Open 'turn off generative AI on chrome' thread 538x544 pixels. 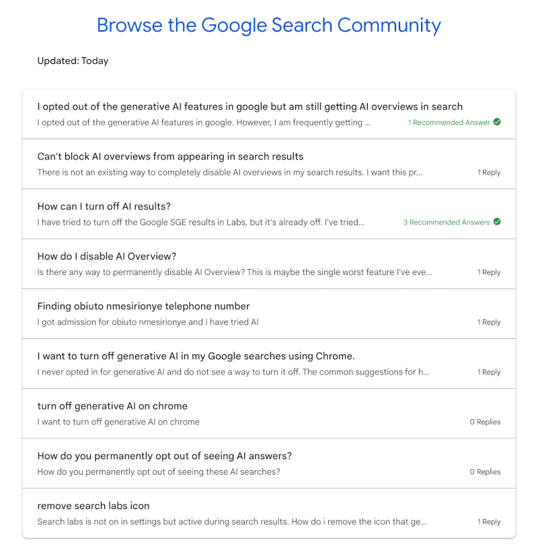coord(112,406)
